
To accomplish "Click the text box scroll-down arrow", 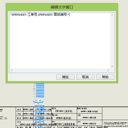I will 112,66.
